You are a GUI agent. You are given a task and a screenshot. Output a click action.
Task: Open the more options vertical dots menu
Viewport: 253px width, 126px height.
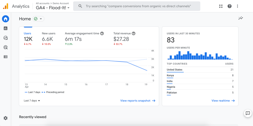pyautogui.click(x=237, y=6)
